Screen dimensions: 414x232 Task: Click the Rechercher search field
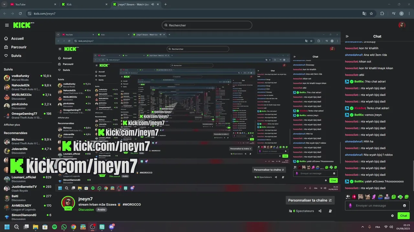point(207,25)
